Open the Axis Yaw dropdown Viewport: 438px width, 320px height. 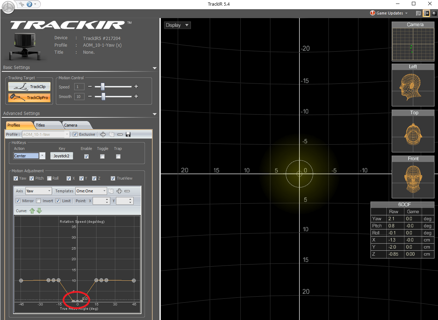pyautogui.click(x=39, y=191)
